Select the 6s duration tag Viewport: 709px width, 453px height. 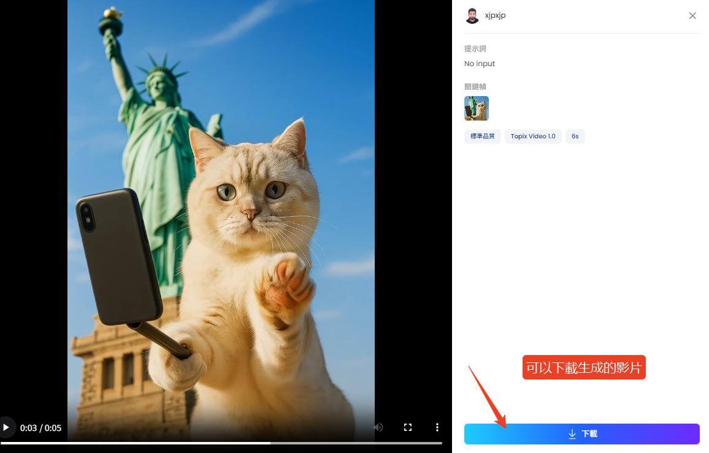(x=575, y=137)
